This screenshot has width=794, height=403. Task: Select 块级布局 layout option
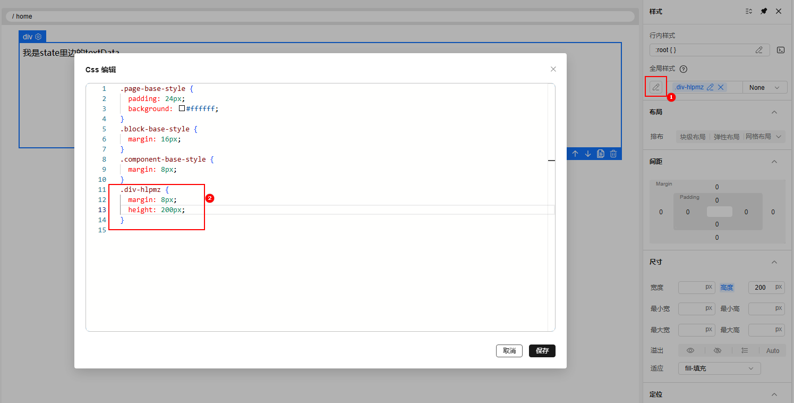tap(693, 137)
